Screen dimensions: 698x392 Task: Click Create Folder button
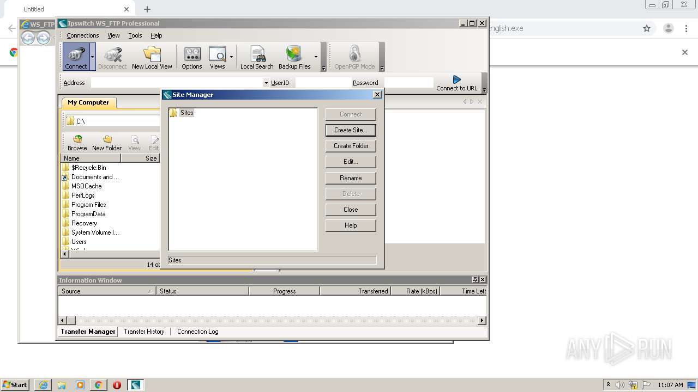(x=351, y=146)
